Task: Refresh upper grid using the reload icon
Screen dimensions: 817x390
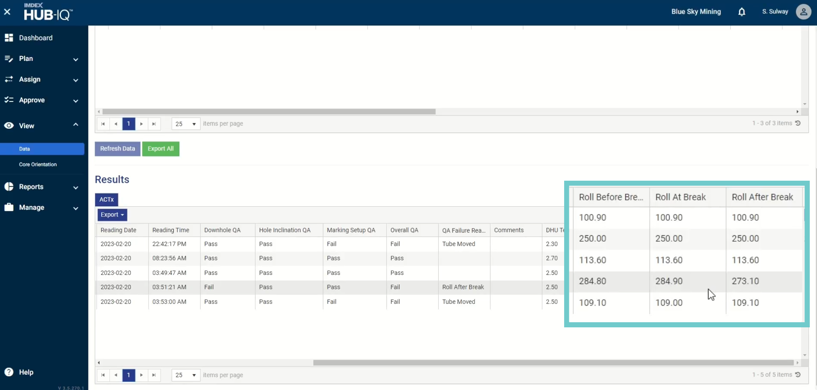Action: pyautogui.click(x=798, y=123)
